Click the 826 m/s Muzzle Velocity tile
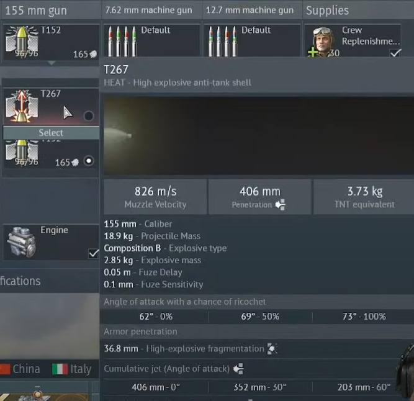The height and width of the screenshot is (401, 414). pyautogui.click(x=155, y=197)
